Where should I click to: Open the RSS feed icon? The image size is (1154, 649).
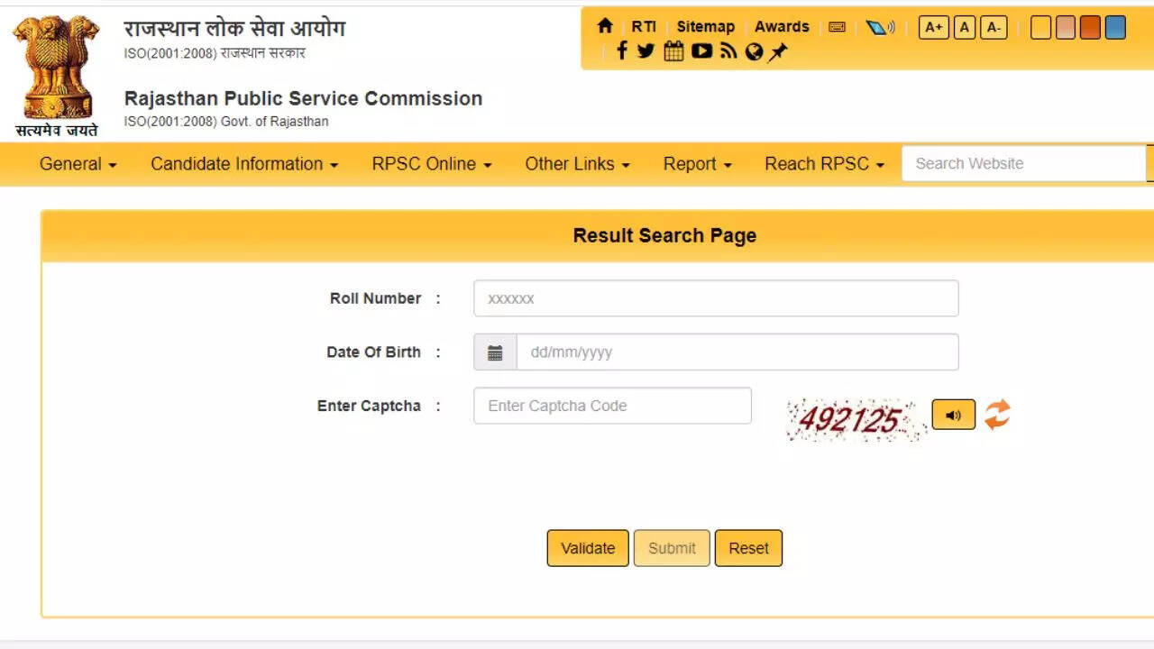(728, 51)
